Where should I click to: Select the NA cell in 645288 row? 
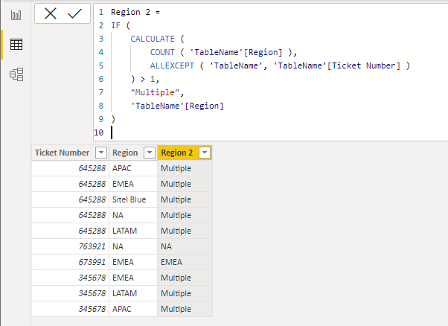(x=133, y=215)
